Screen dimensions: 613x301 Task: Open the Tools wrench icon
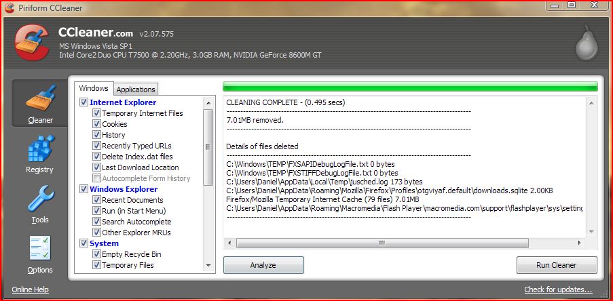point(41,199)
